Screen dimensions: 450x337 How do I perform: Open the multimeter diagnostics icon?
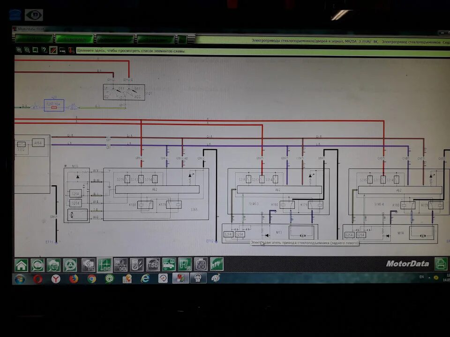click(137, 265)
